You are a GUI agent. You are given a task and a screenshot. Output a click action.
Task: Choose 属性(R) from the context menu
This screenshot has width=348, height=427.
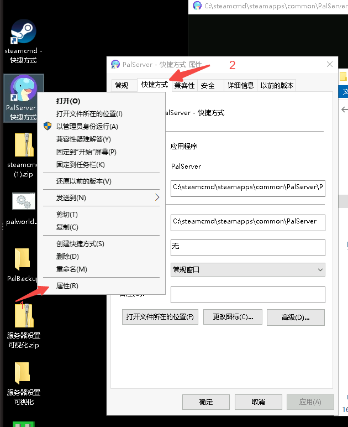pyautogui.click(x=101, y=285)
